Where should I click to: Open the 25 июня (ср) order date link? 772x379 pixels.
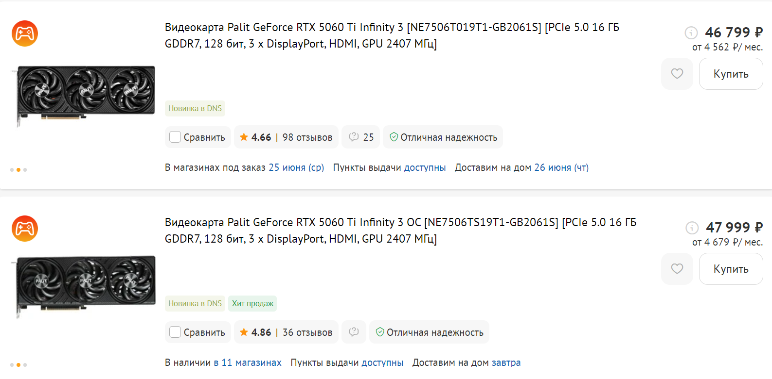[296, 167]
